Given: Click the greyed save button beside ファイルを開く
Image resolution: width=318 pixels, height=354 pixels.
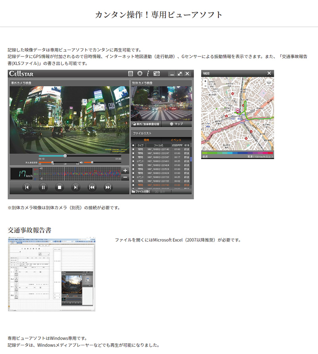Looking at the screenshot, I should (x=161, y=192).
